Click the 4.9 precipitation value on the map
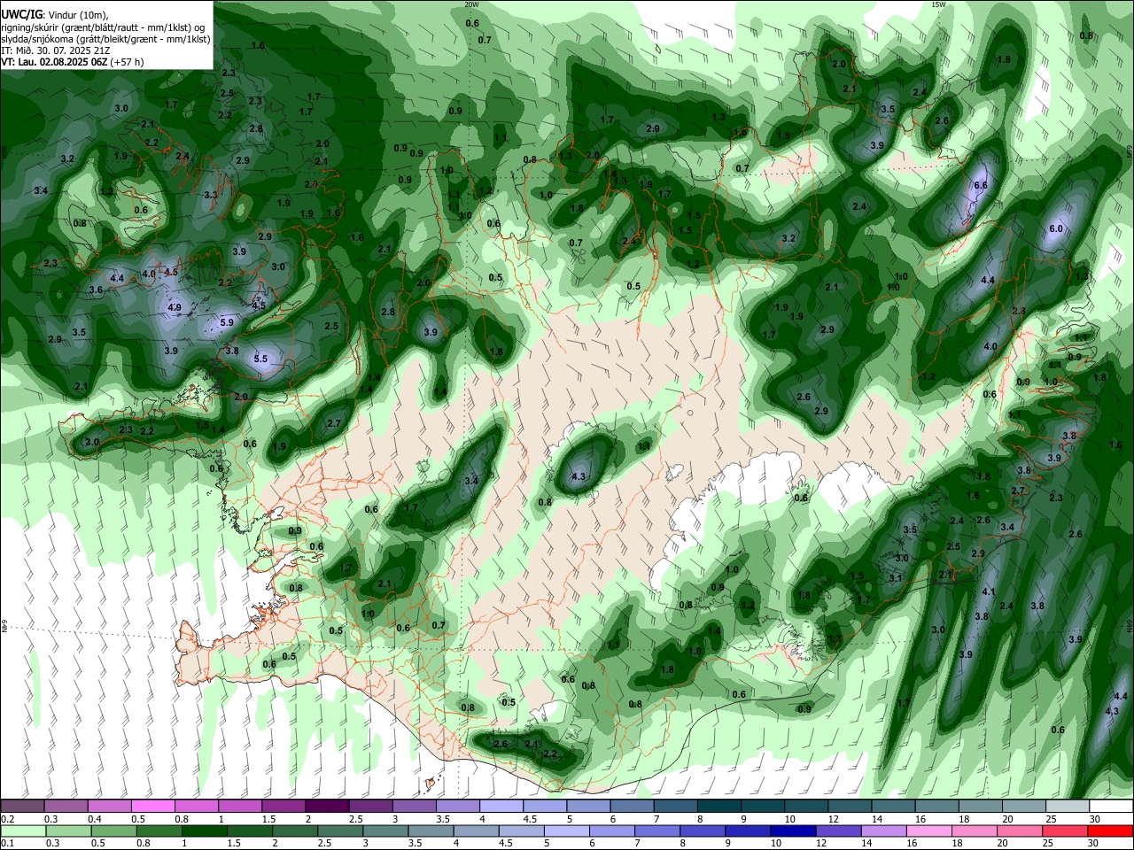The width and height of the screenshot is (1134, 850). click(x=175, y=307)
